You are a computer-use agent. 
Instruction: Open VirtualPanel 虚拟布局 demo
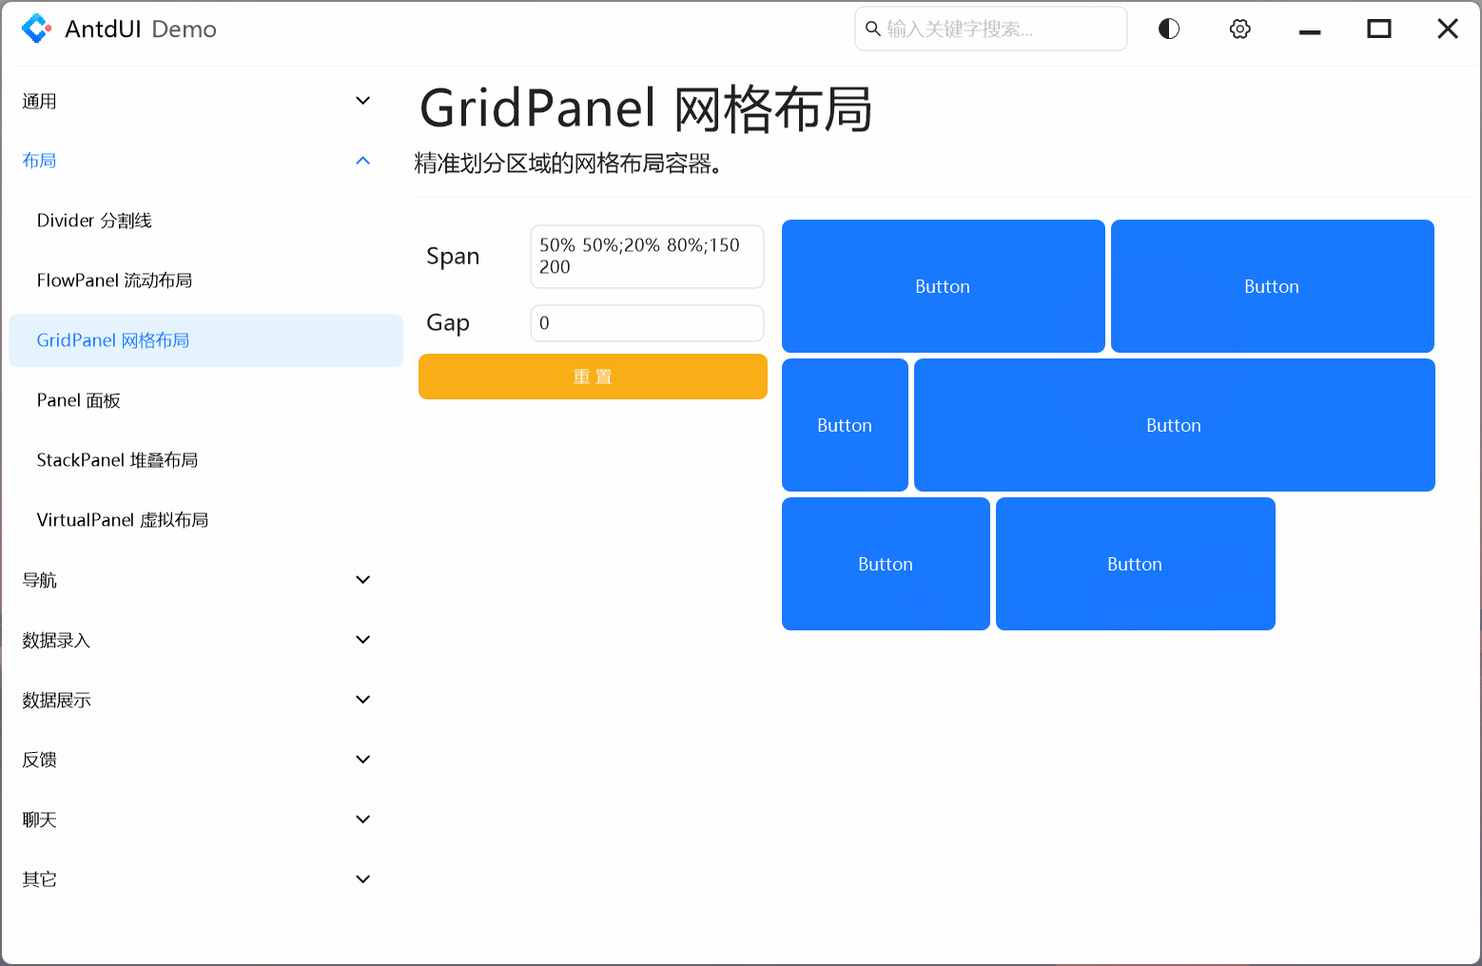(x=122, y=519)
